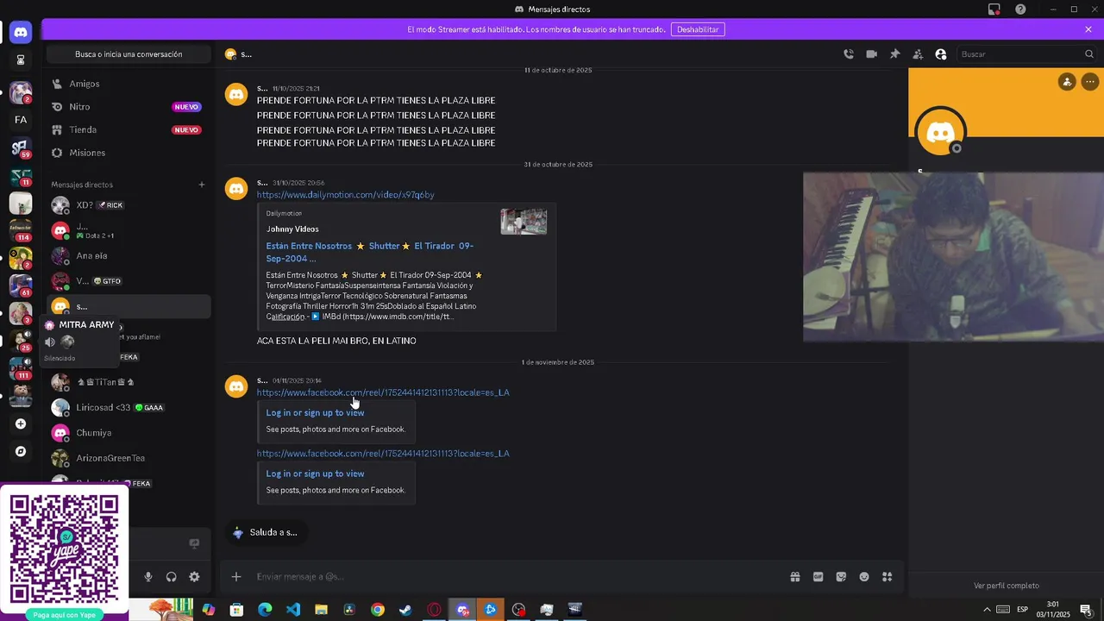1104x621 pixels.
Task: Open the Amigos tab
Action: pos(129,84)
